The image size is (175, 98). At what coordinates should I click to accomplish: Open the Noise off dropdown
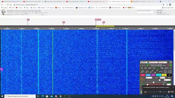pyautogui.click(x=149, y=78)
